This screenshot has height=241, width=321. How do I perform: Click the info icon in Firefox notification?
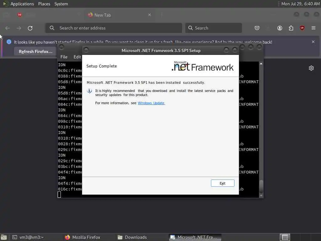[x=9, y=42]
